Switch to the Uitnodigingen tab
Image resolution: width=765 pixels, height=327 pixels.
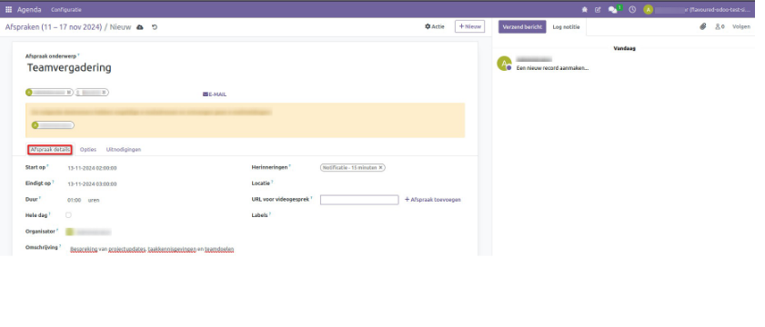pos(124,150)
